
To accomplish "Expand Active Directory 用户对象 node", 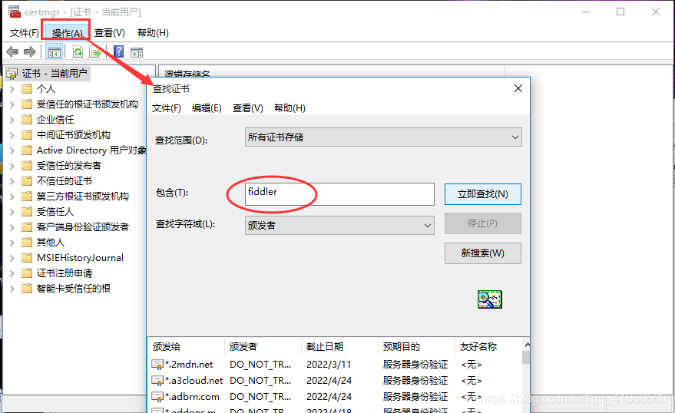I will click(x=12, y=150).
